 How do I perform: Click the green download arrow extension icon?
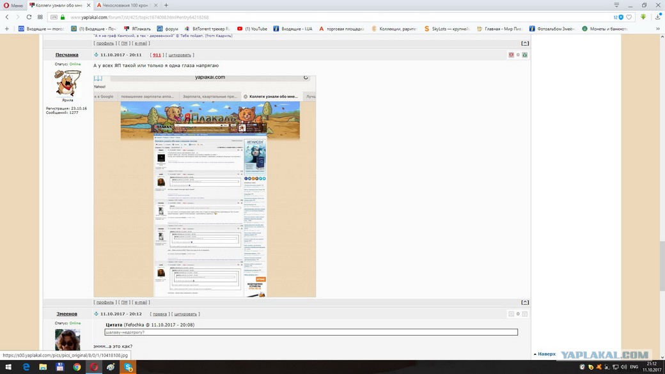click(643, 17)
